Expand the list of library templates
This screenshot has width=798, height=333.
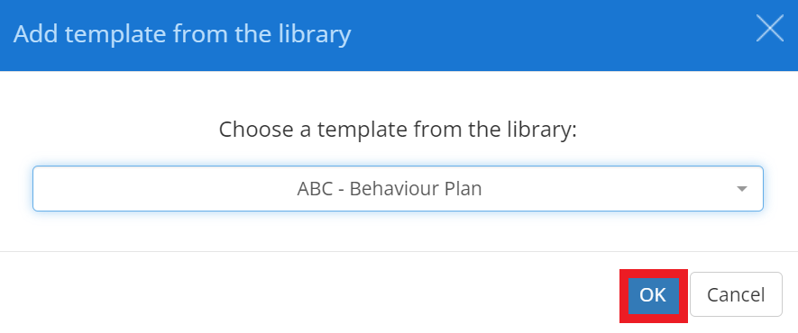tap(398, 188)
